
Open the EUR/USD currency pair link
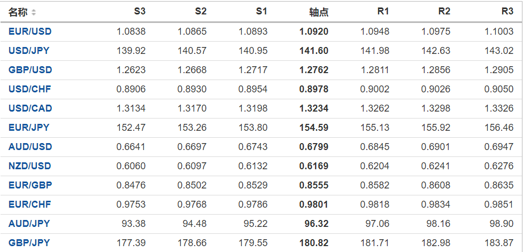point(30,31)
